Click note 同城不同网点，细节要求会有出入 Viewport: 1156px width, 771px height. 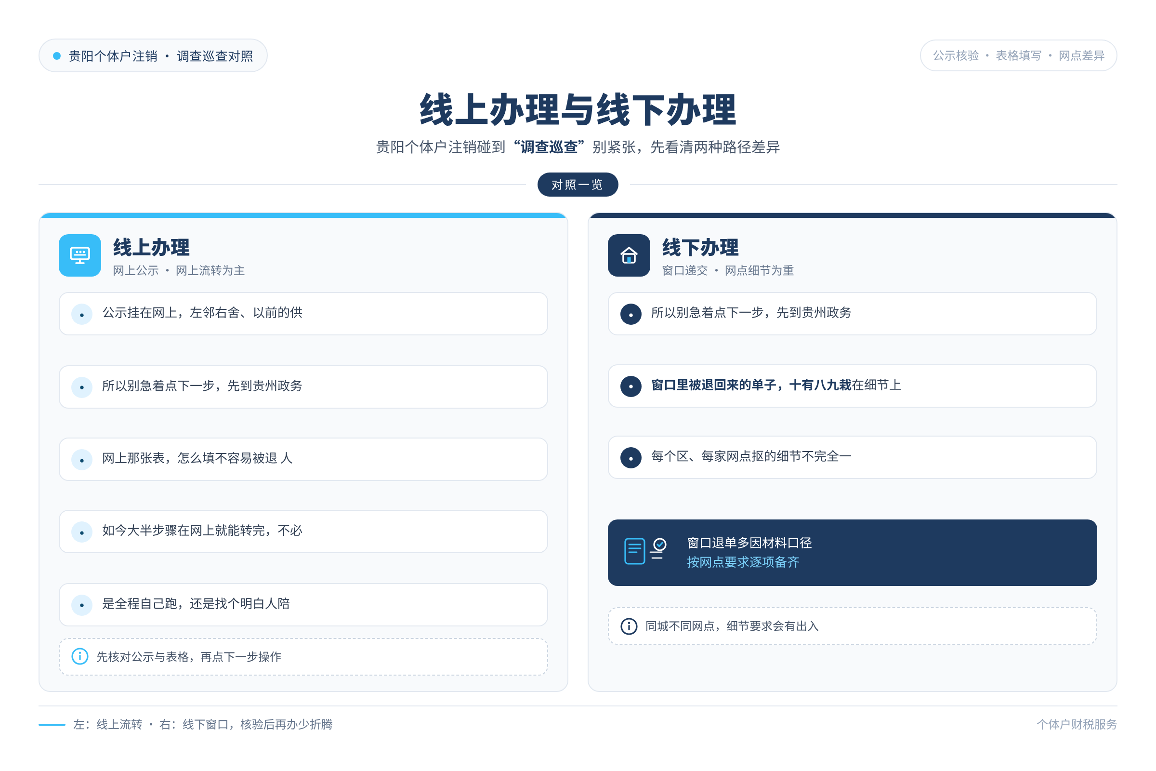852,626
